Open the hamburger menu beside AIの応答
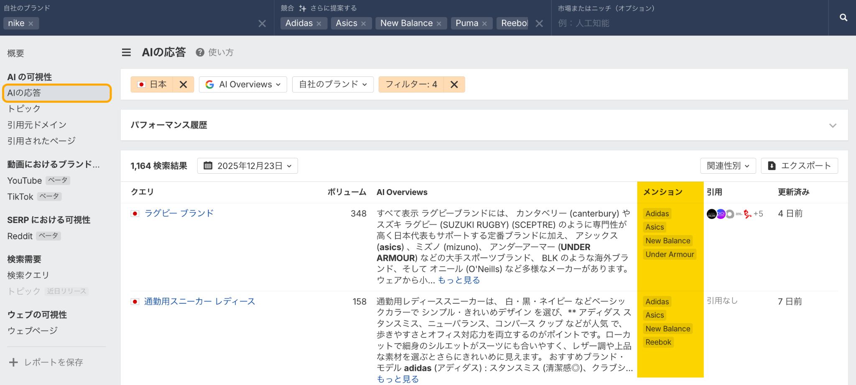The height and width of the screenshot is (385, 856). coord(126,53)
